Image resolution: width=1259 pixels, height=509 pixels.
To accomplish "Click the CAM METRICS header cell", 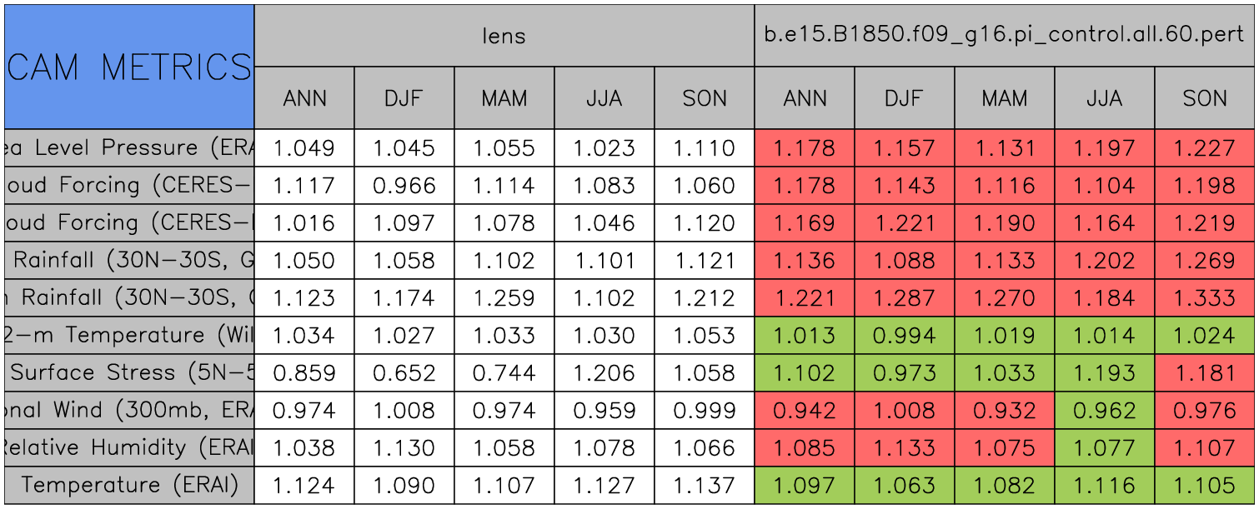I will pos(129,67).
